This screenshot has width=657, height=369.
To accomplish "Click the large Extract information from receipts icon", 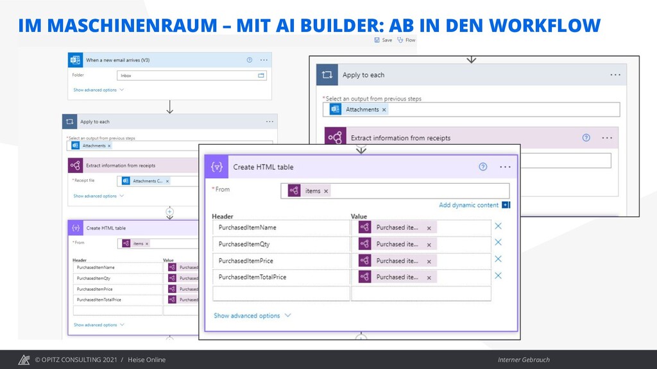I will 335,137.
